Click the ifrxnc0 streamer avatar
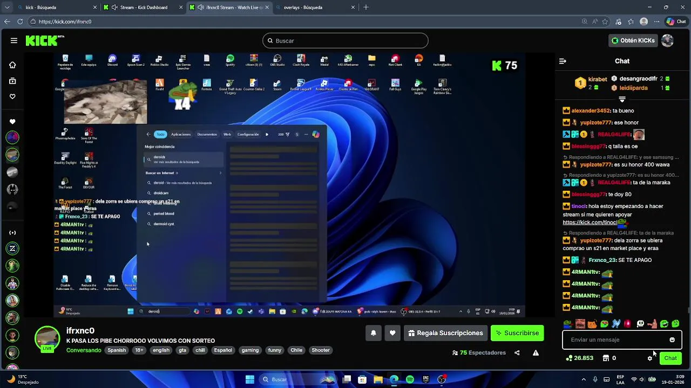Screen dimensions: 691x388 (48, 338)
